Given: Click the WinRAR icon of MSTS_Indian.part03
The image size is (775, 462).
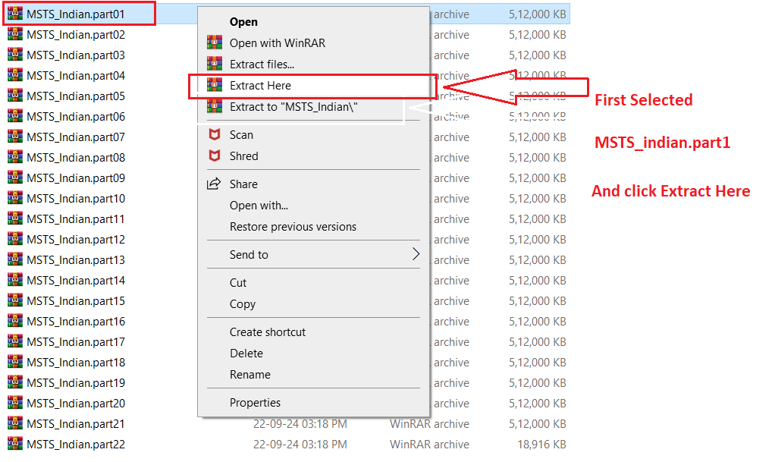Looking at the screenshot, I should pyautogui.click(x=15, y=55).
